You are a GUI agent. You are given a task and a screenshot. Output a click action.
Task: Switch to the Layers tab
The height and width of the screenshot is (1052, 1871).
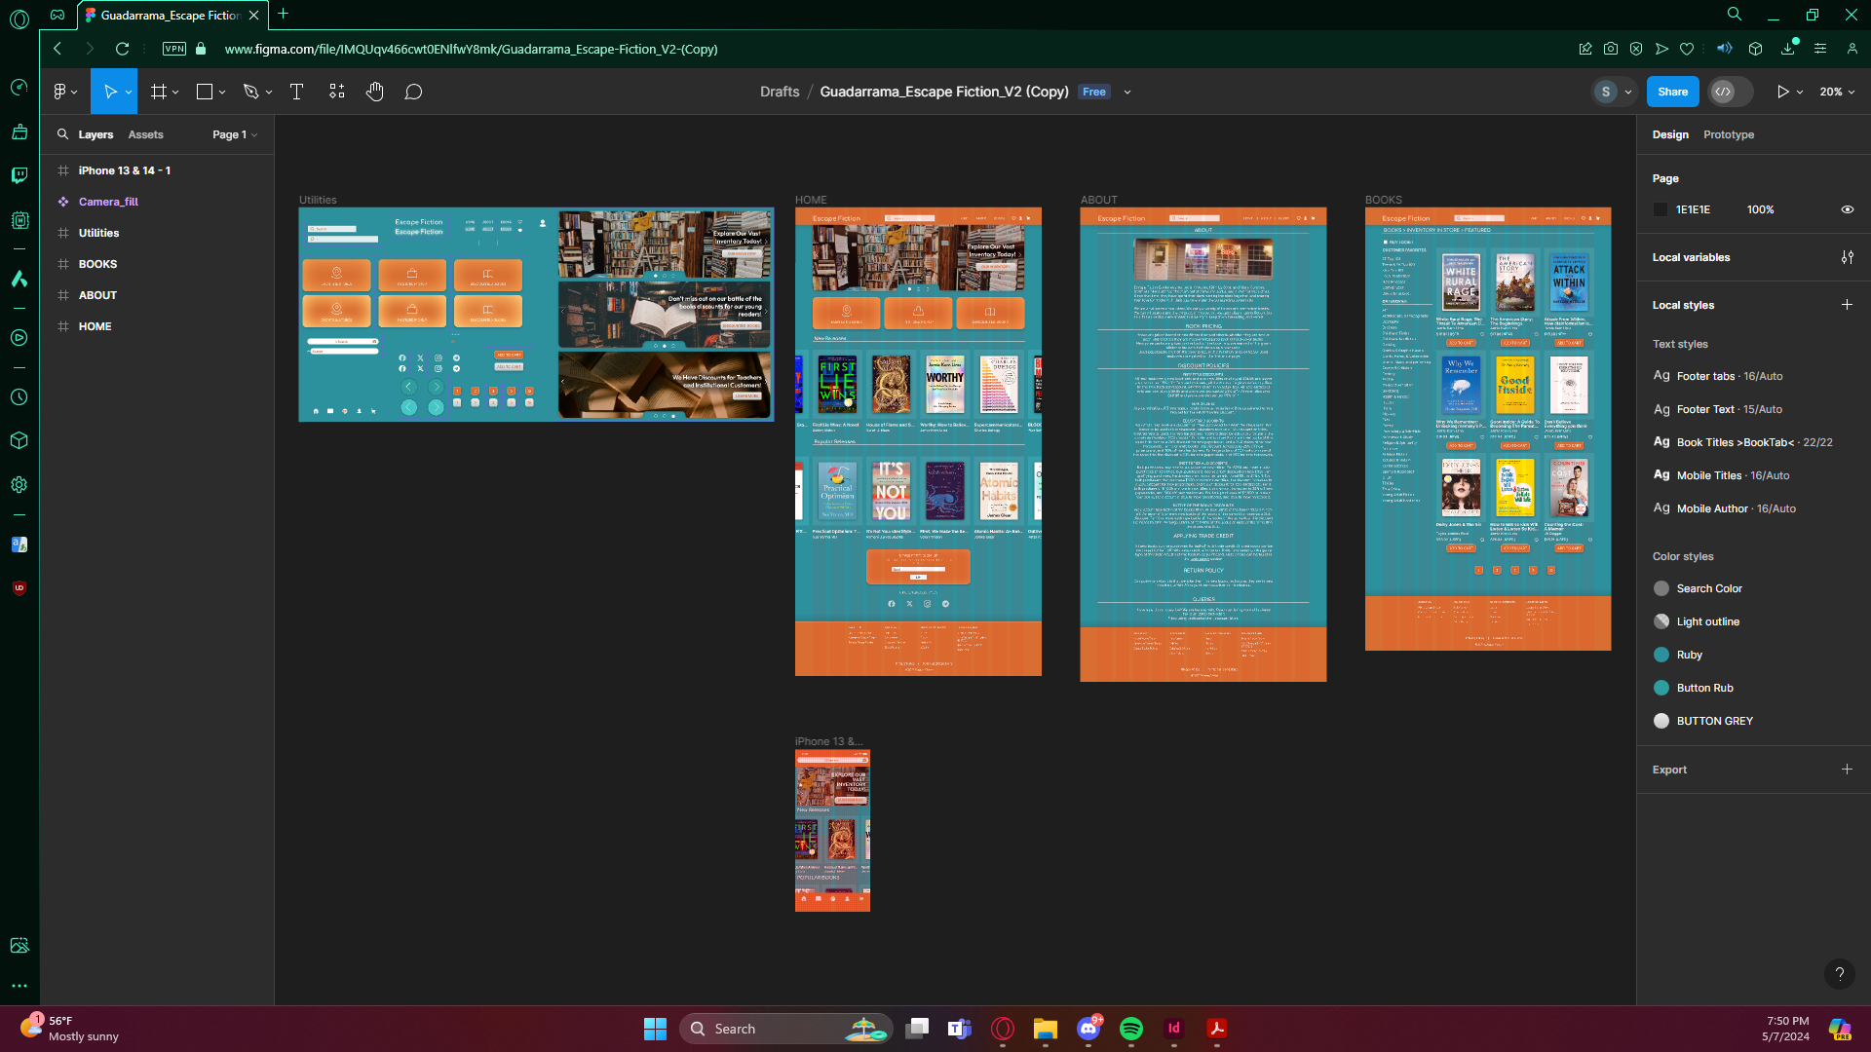[95, 134]
